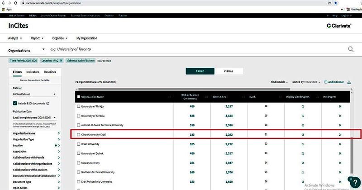Switch to the Indicators tab
Viewport: 362px width, 190px height.
[x=33, y=72]
